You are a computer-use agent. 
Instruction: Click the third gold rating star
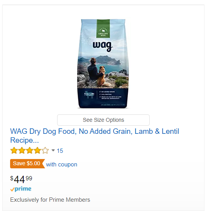click(30, 150)
